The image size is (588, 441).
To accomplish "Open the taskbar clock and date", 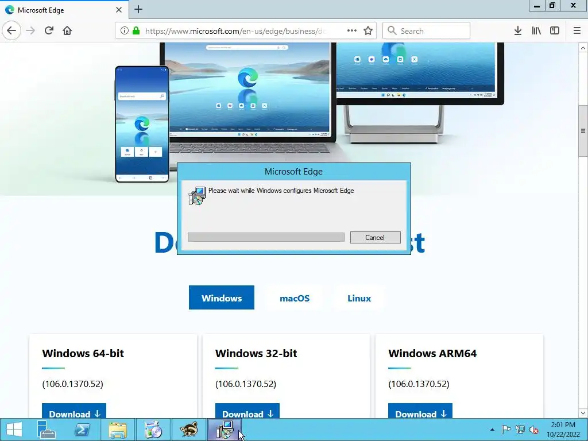I will (563, 430).
